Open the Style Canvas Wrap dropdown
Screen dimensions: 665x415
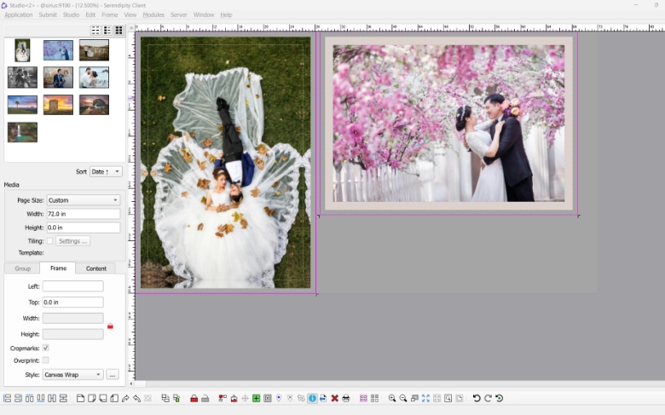(x=73, y=375)
